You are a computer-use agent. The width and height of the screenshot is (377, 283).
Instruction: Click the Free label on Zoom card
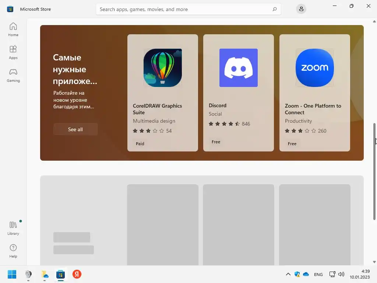coord(292,144)
